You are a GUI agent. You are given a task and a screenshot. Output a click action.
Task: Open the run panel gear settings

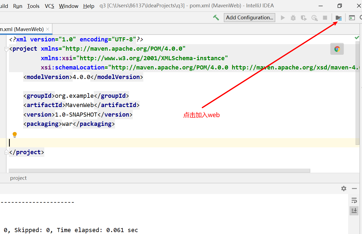tap(344, 189)
